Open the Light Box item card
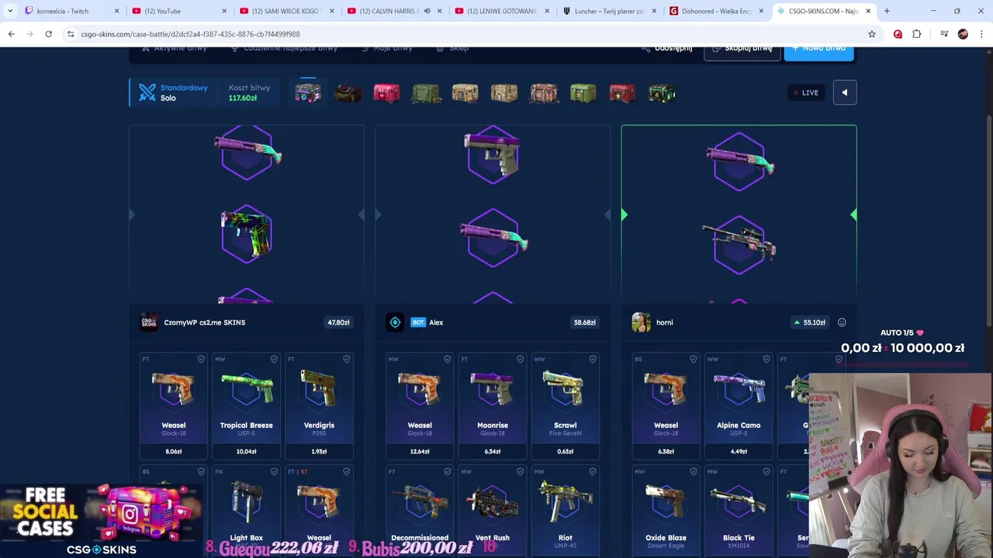 246,511
